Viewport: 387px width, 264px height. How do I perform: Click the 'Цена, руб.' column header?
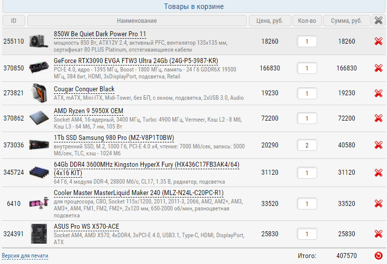270,21
